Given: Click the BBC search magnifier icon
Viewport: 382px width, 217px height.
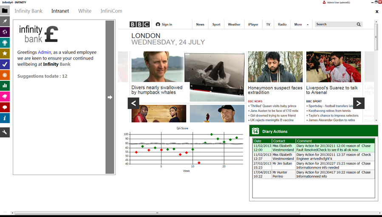Looking at the screenshot, I should point(359,24).
